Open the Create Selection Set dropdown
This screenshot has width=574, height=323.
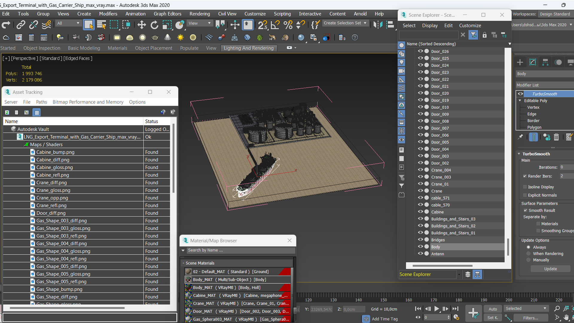[x=345, y=23]
